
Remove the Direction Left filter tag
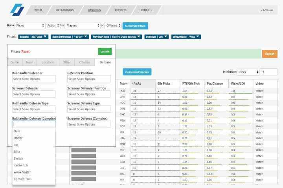pos(165,37)
